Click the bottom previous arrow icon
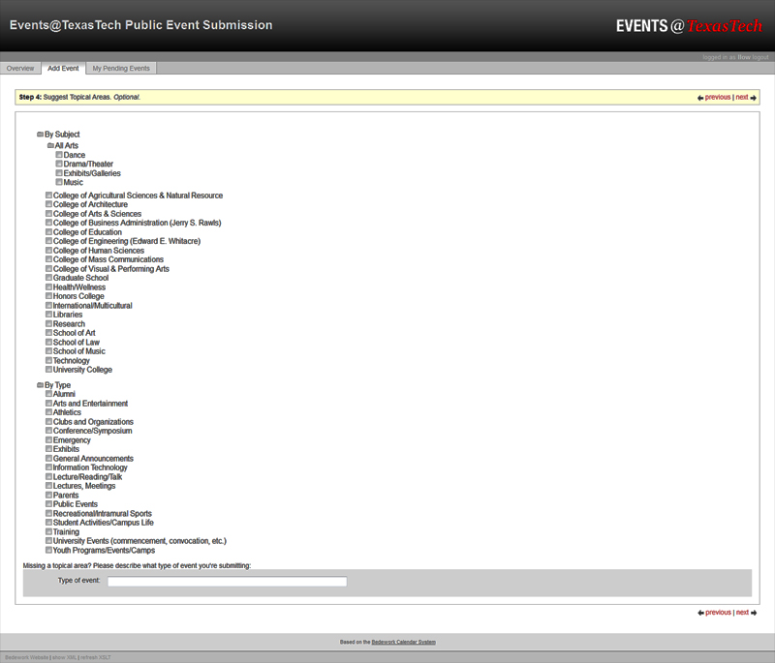The width and height of the screenshot is (775, 663). 700,613
